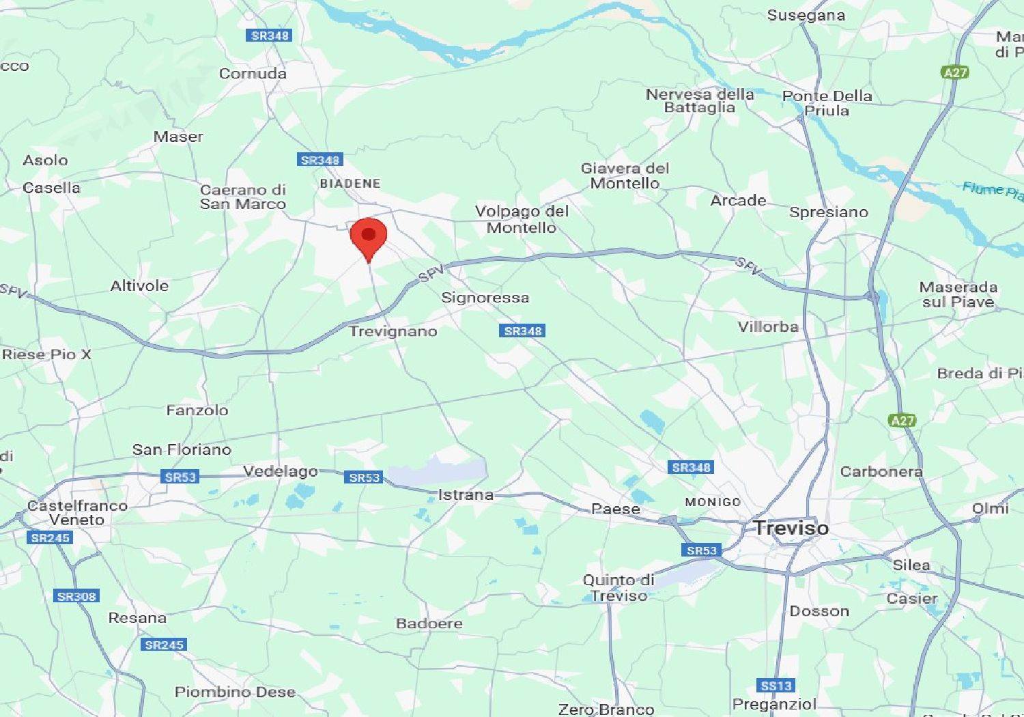Click the A27 highway shield near Susegana
The height and width of the screenshot is (717, 1024).
[954, 72]
